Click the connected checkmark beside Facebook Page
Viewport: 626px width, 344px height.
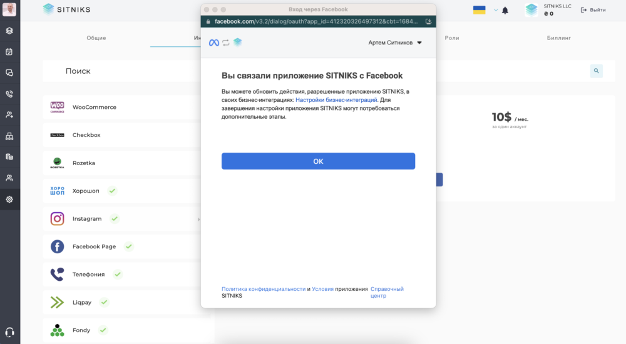128,246
